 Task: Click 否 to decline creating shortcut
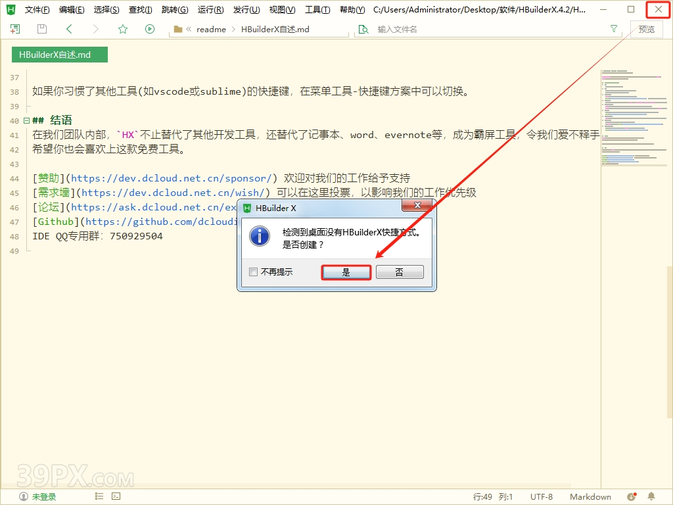pyautogui.click(x=400, y=272)
